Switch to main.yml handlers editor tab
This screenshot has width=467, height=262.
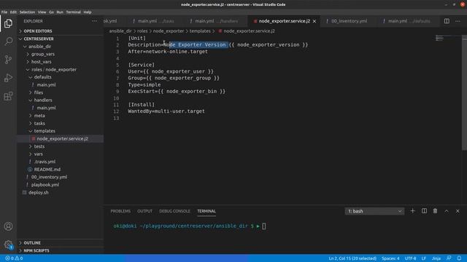(x=216, y=21)
